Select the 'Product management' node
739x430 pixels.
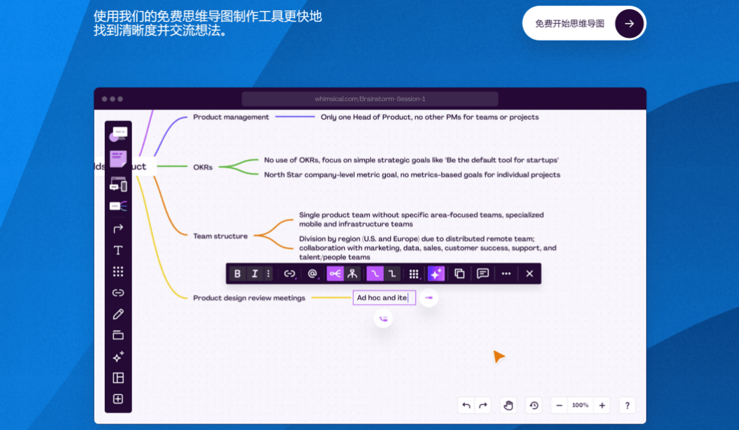click(x=231, y=117)
